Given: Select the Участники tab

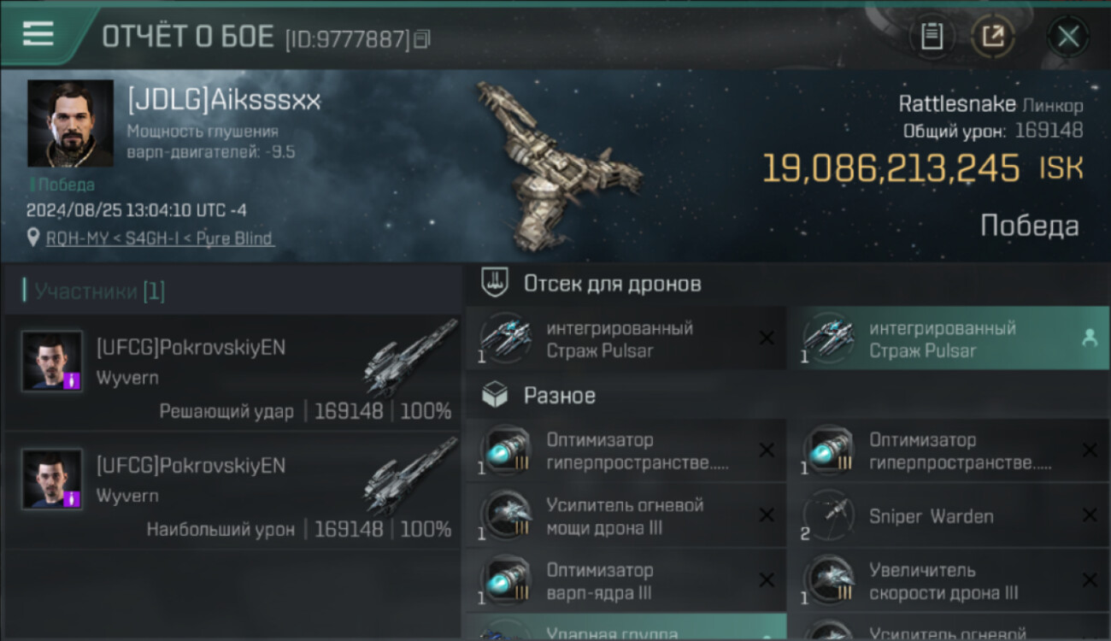Looking at the screenshot, I should (99, 291).
